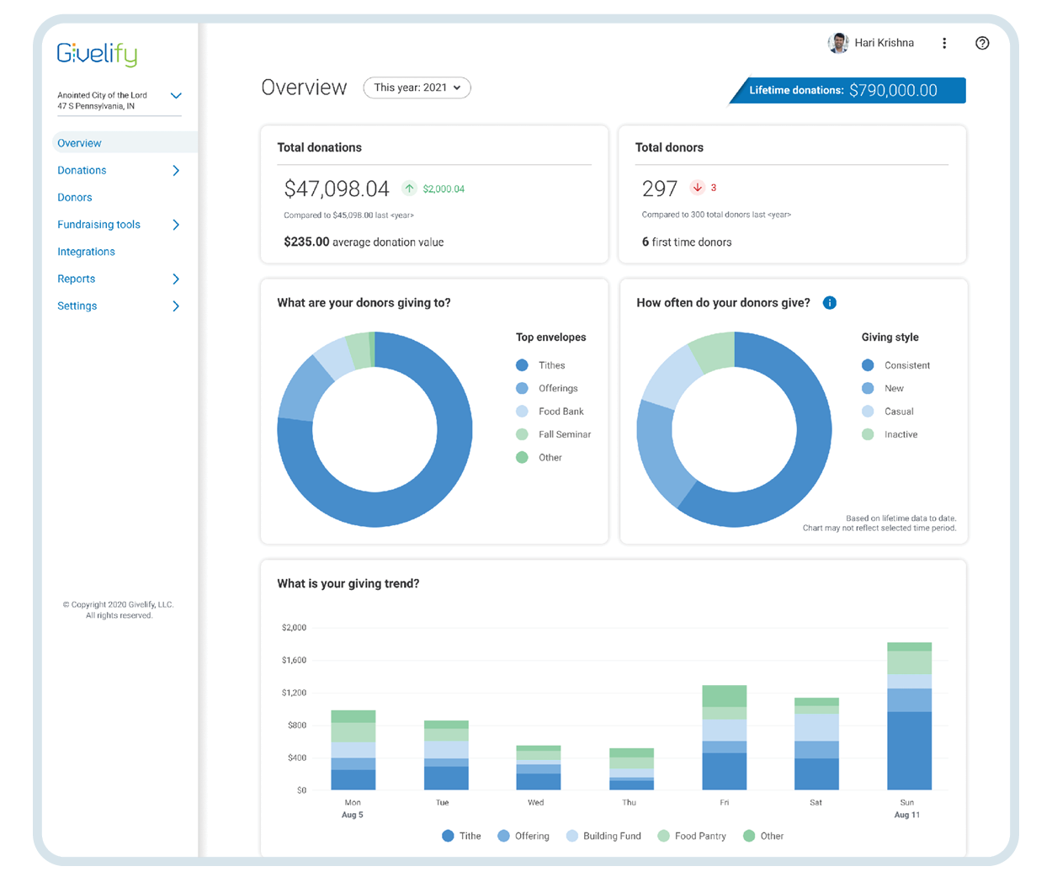Open the This year: 2021 dropdown
The height and width of the screenshot is (877, 1052).
pyautogui.click(x=417, y=88)
